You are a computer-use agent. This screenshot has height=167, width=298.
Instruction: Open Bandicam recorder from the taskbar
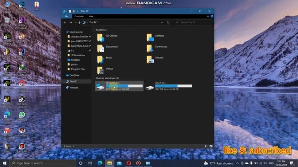138,163
